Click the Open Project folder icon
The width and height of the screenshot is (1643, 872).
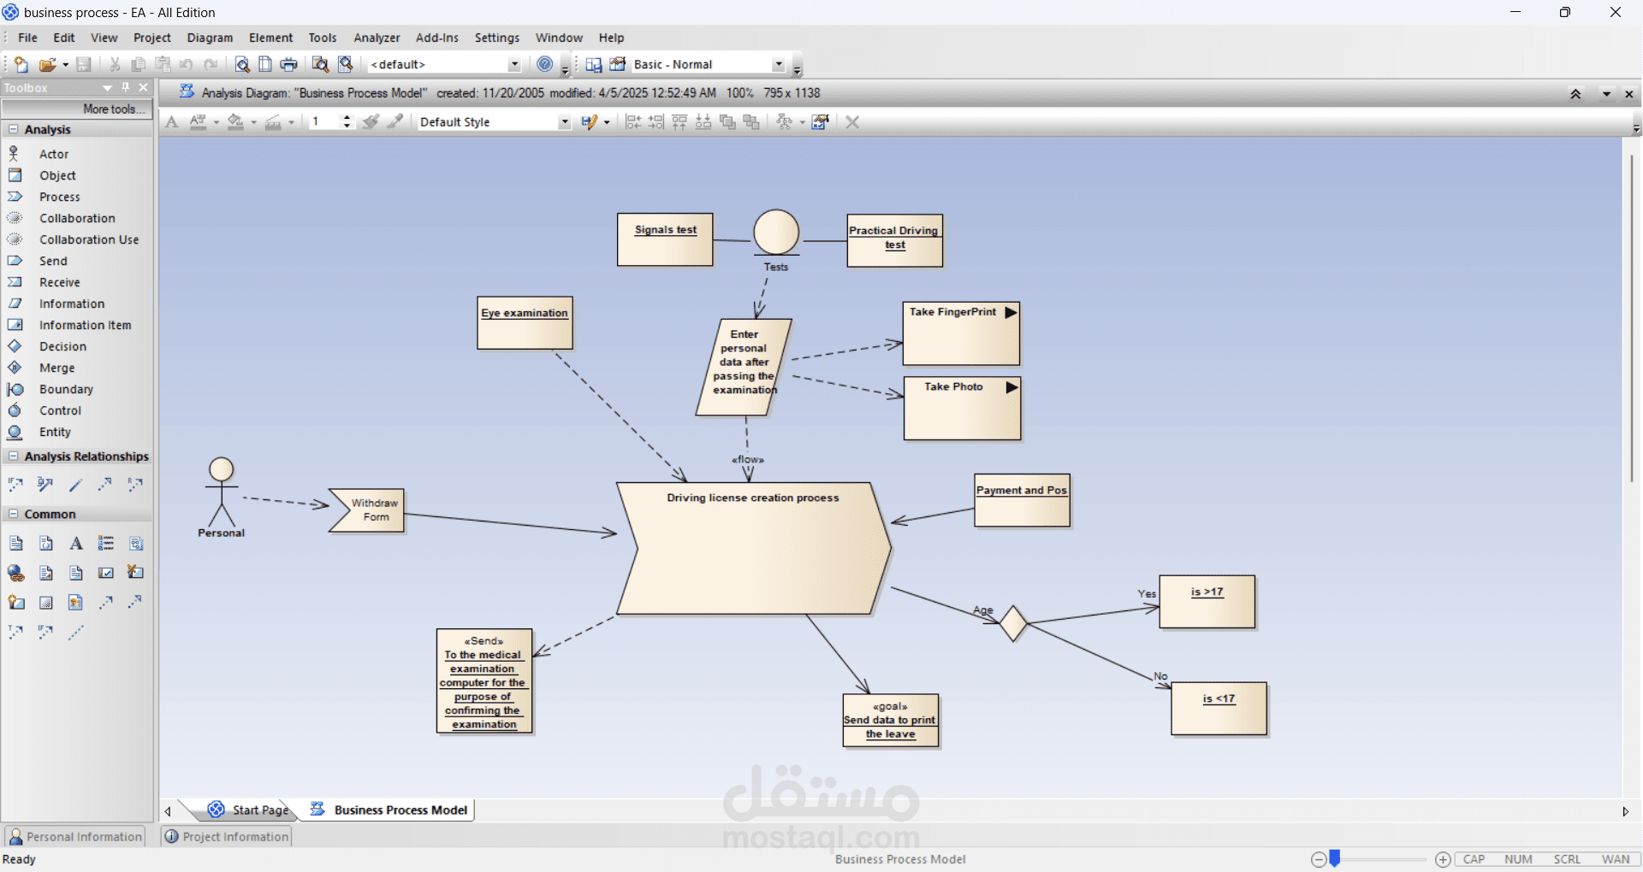pos(47,64)
